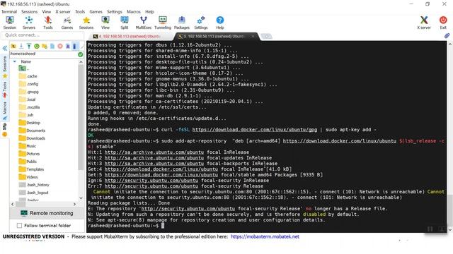The width and height of the screenshot is (453, 254).
Task: Click the Tunneling toolbar icon
Action: [163, 23]
